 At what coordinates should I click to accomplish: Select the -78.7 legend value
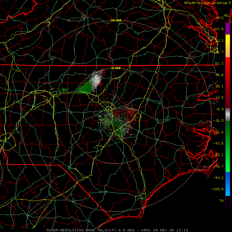click(x=218, y=167)
